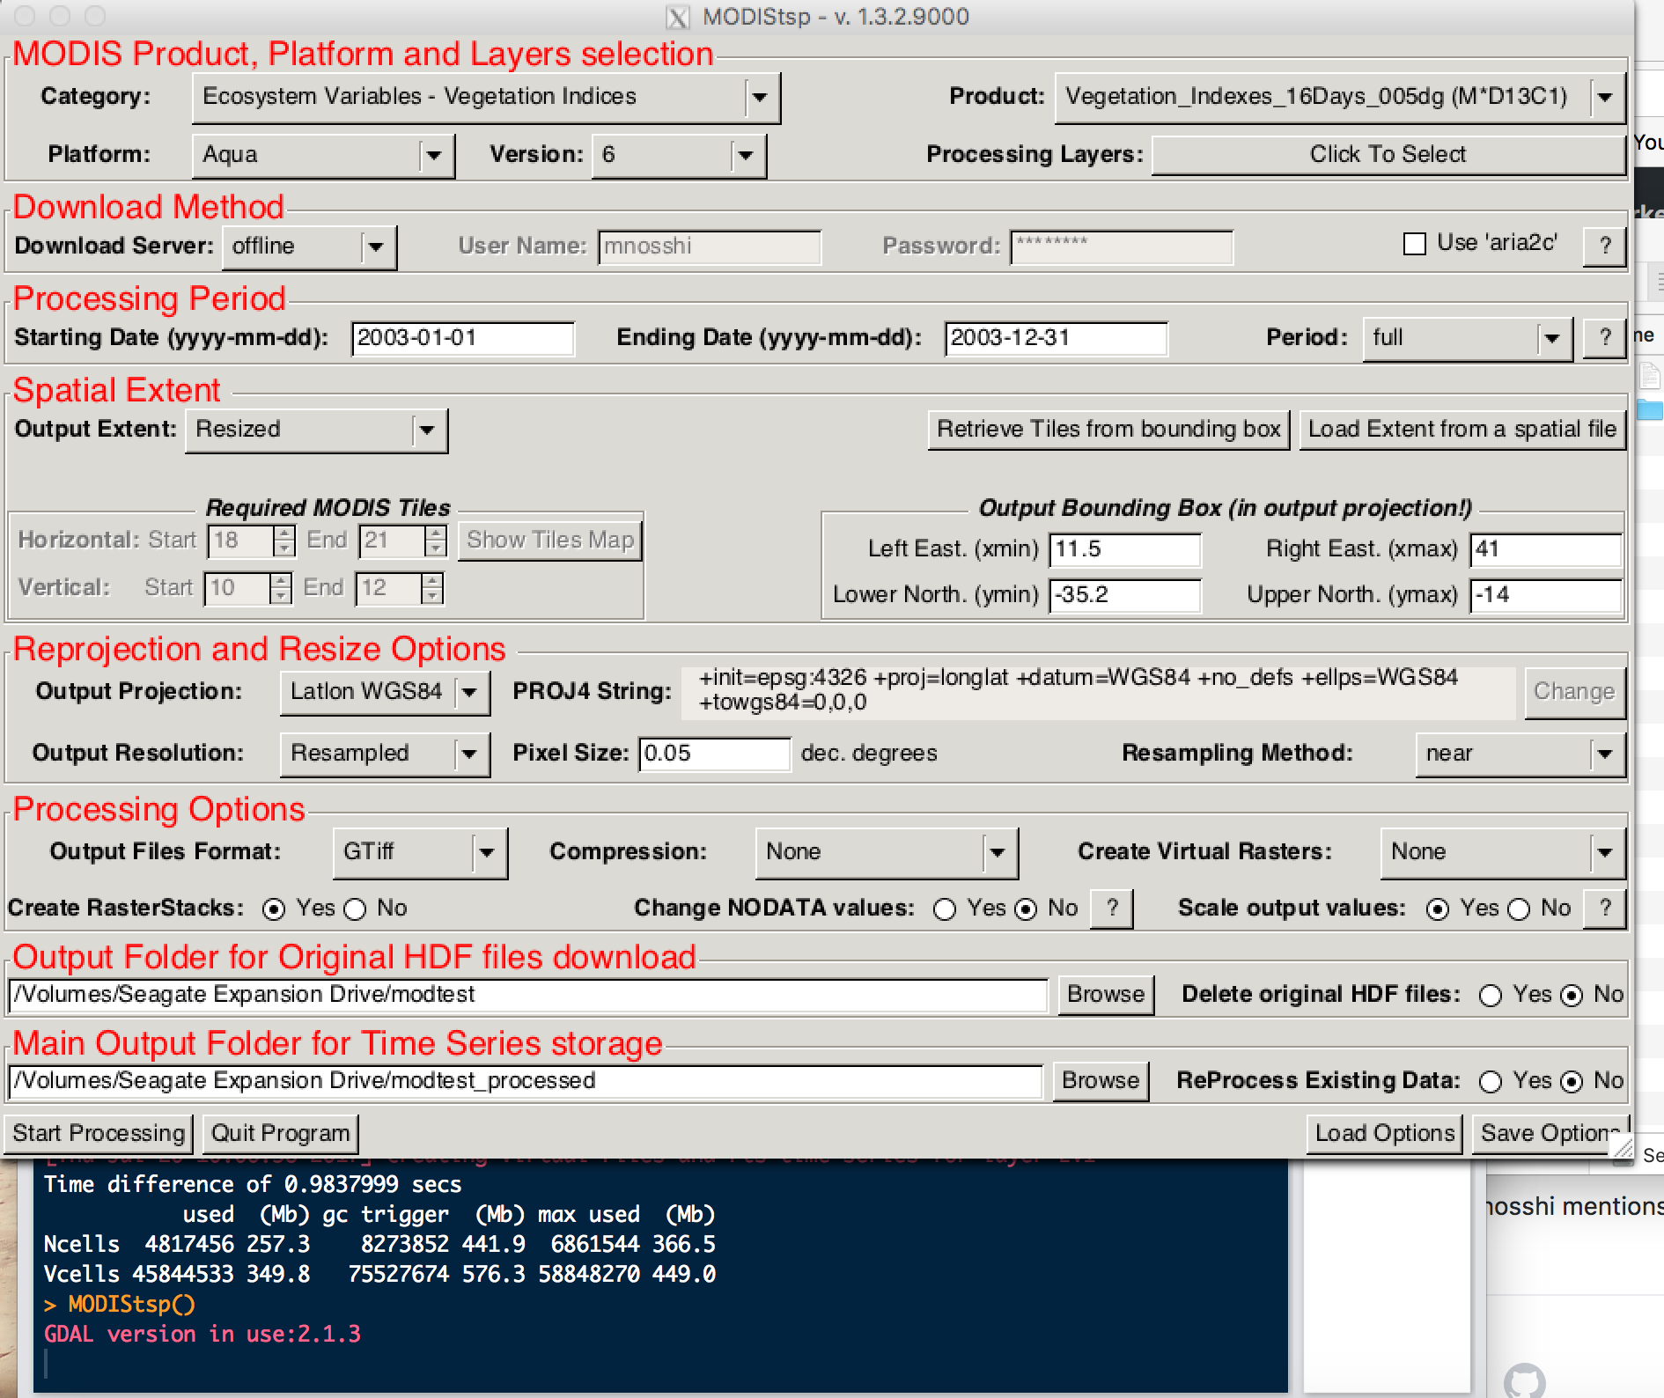Open the Compression dropdown
This screenshot has height=1398, width=1664.
pyautogui.click(x=996, y=851)
